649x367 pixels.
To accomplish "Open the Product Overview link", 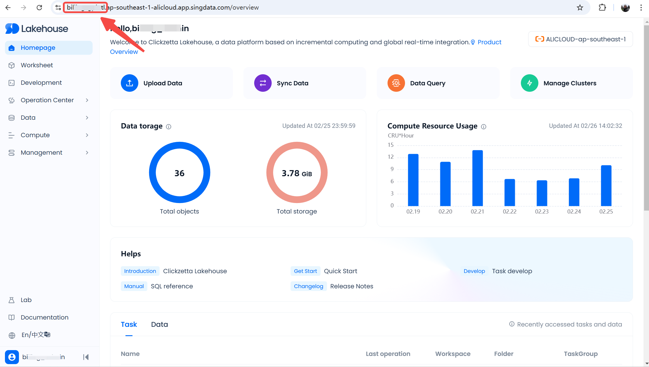I will point(489,42).
